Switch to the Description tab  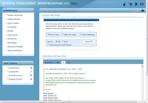[49, 63]
